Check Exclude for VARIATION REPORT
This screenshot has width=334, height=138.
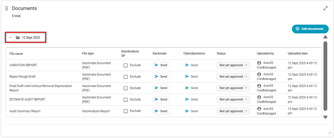coord(126,65)
